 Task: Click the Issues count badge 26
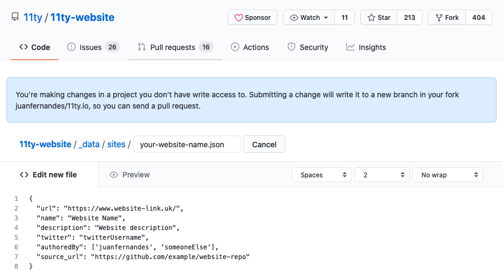112,47
